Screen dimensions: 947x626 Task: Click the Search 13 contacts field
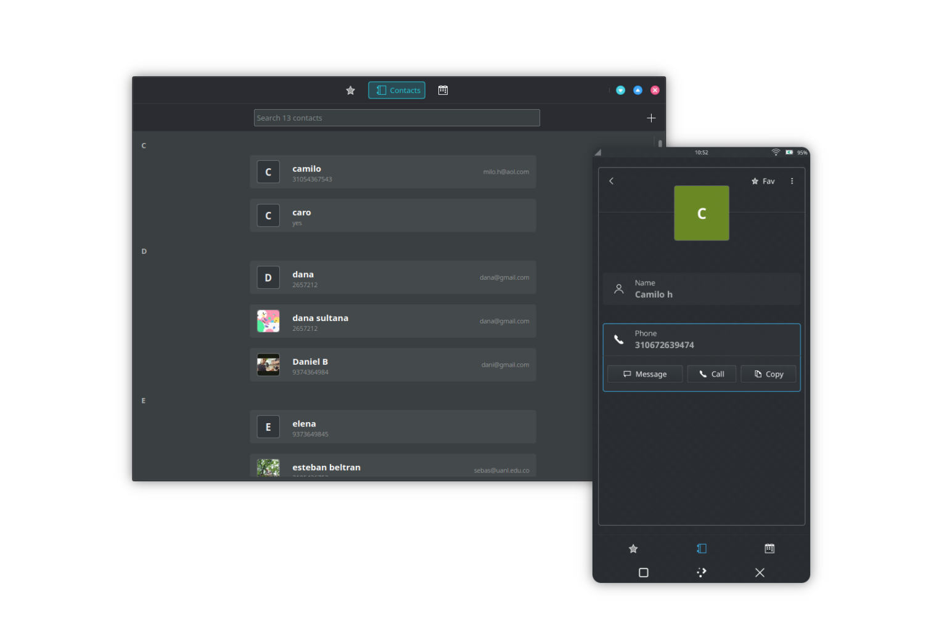point(396,118)
